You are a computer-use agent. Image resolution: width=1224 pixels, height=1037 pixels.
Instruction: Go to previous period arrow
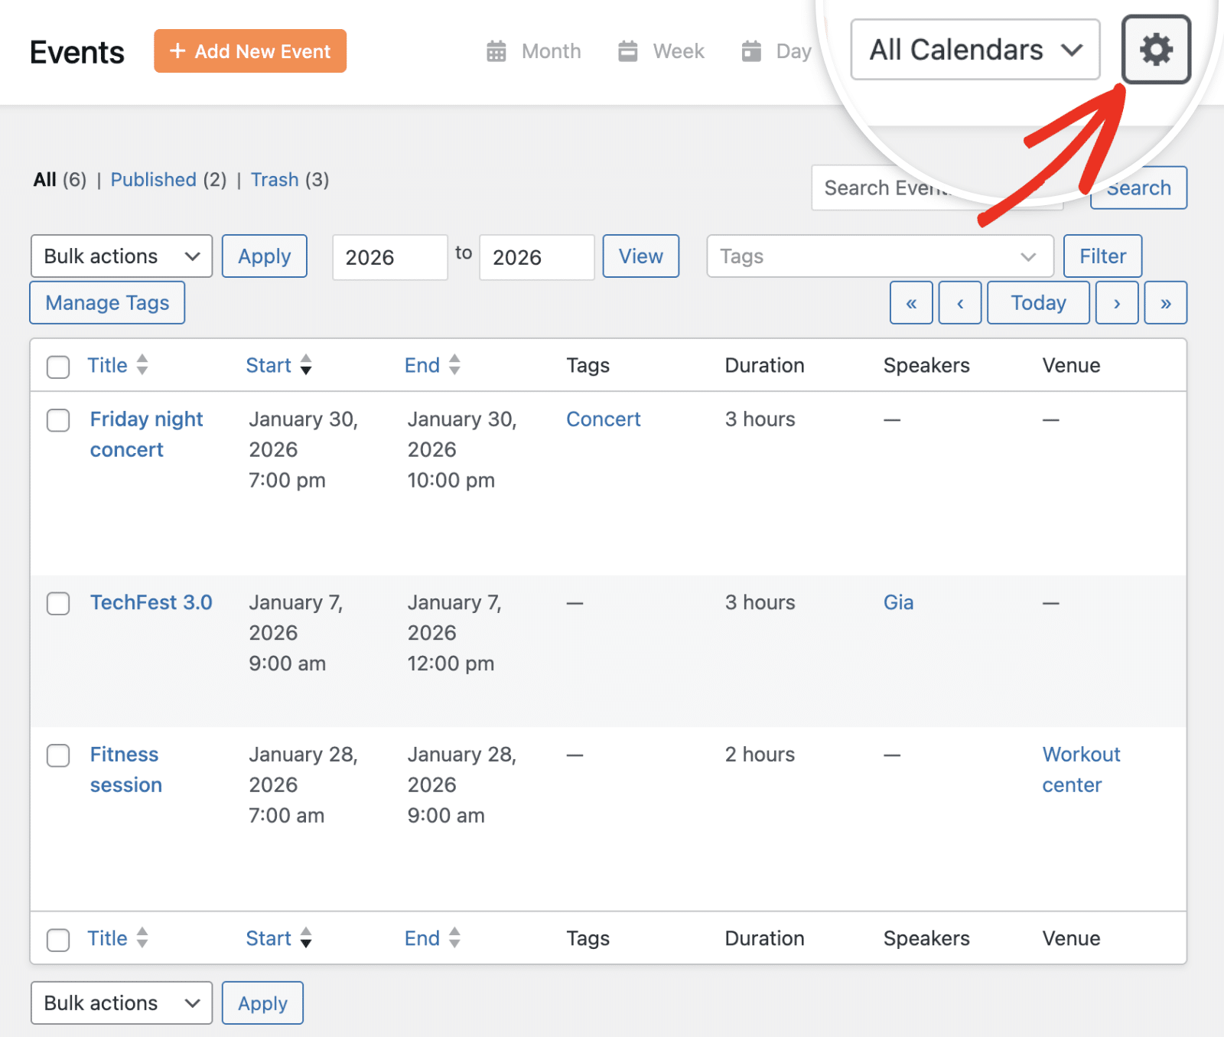[x=959, y=303]
